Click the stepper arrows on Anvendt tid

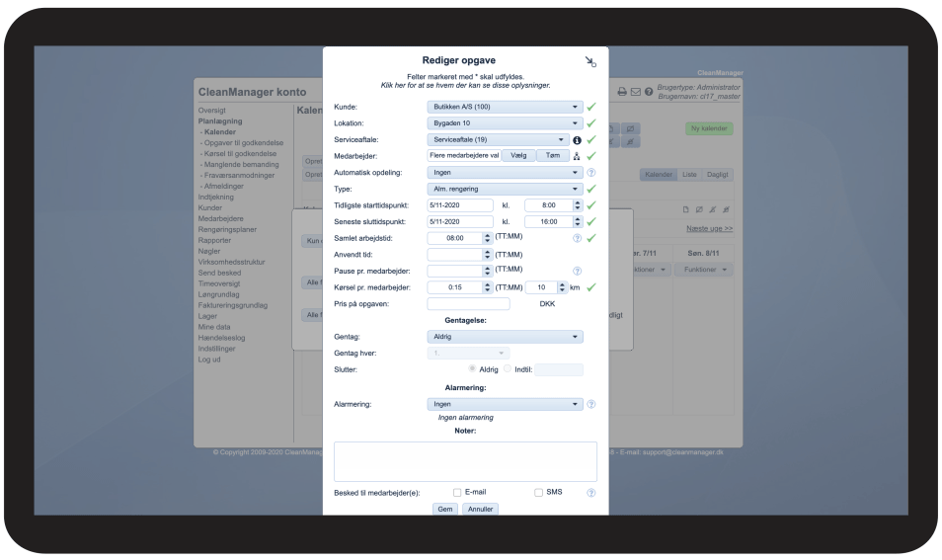tap(487, 255)
